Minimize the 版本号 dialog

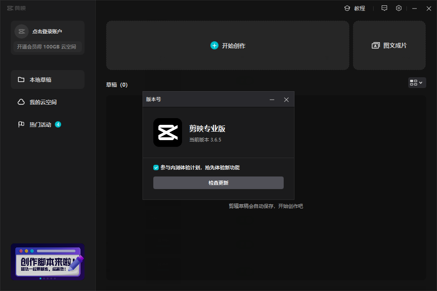(x=272, y=100)
